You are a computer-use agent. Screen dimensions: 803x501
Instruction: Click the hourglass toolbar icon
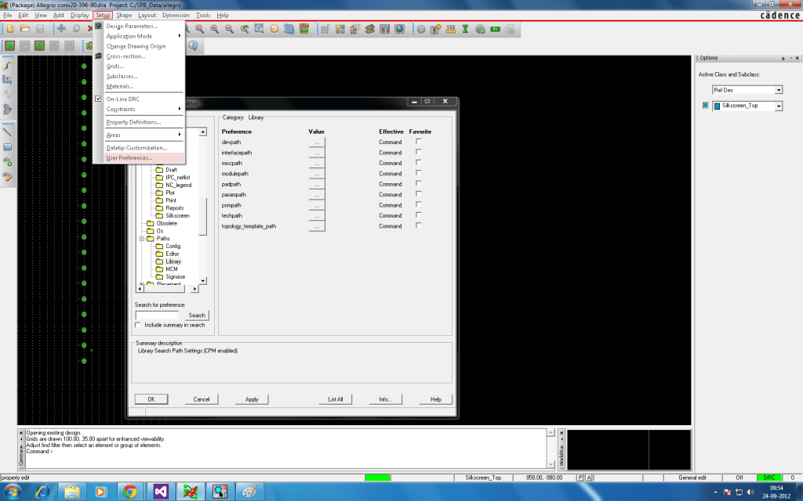pyautogui.click(x=466, y=29)
